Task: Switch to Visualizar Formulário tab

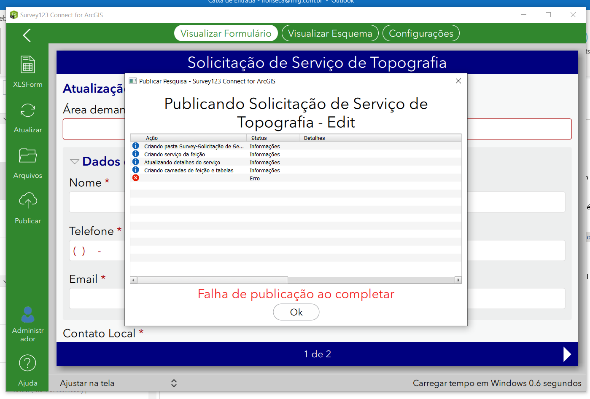Action: 226,33
